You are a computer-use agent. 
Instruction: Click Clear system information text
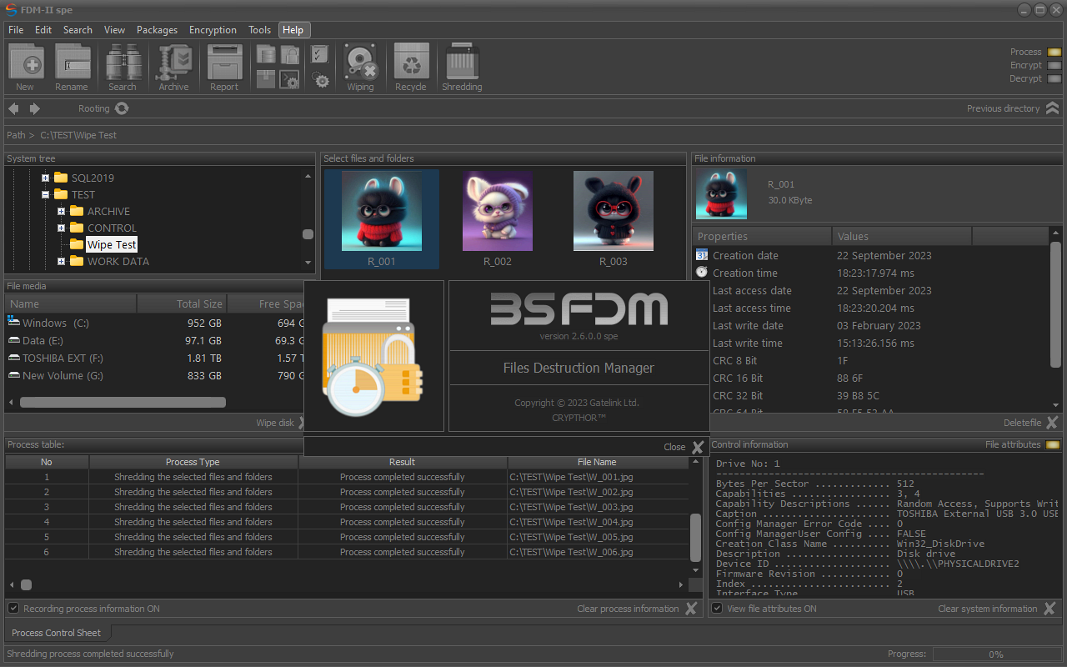click(987, 609)
